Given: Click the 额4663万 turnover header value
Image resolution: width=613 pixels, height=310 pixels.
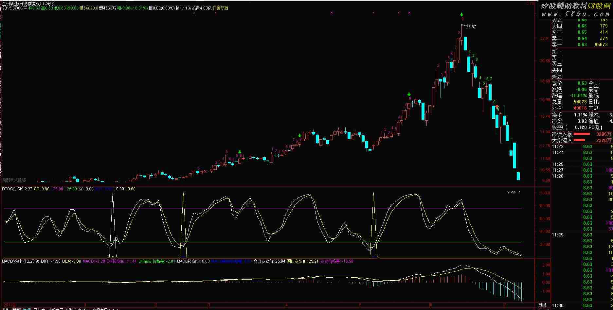Looking at the screenshot, I should coord(107,8).
